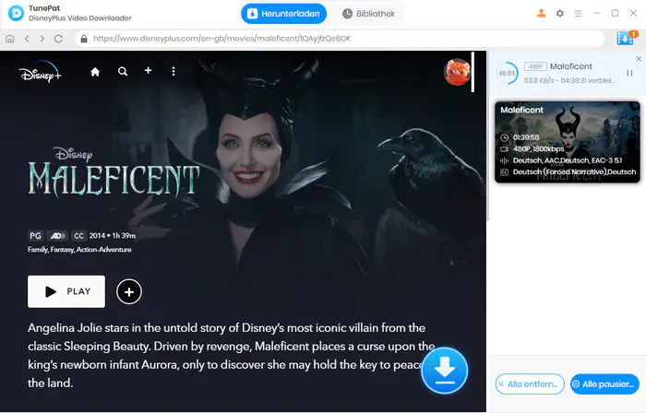Click the padlock icon in address bar
The image size is (646, 413).
point(84,39)
